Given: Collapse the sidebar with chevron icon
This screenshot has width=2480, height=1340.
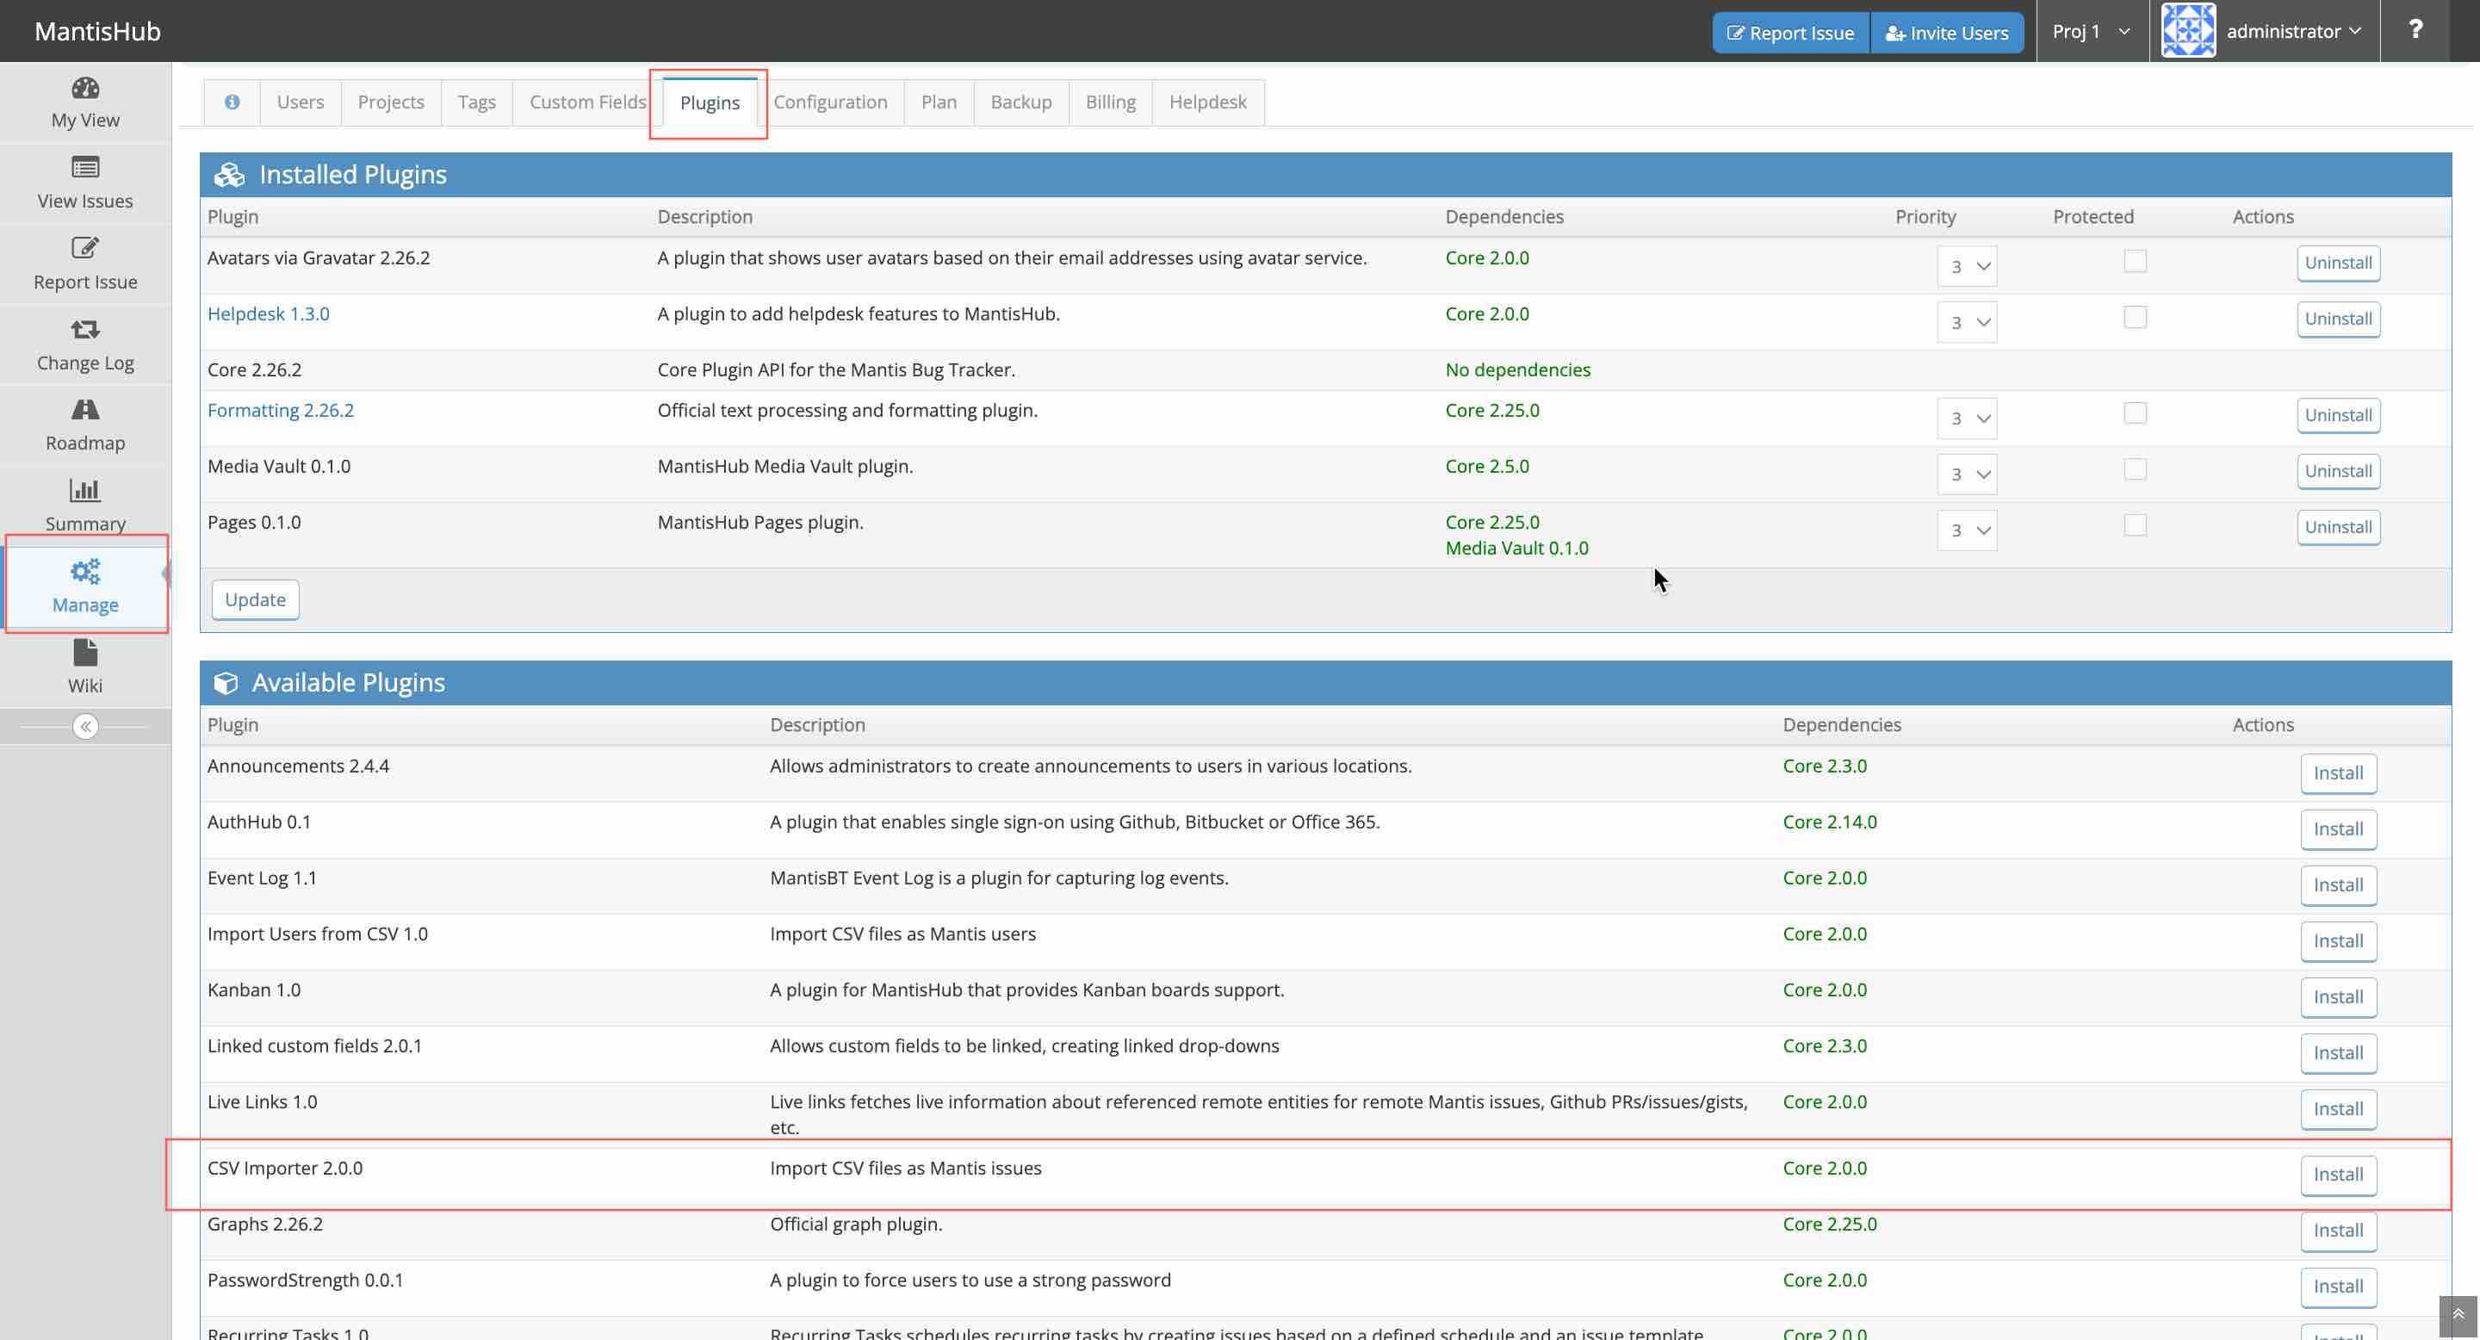Looking at the screenshot, I should [x=86, y=726].
